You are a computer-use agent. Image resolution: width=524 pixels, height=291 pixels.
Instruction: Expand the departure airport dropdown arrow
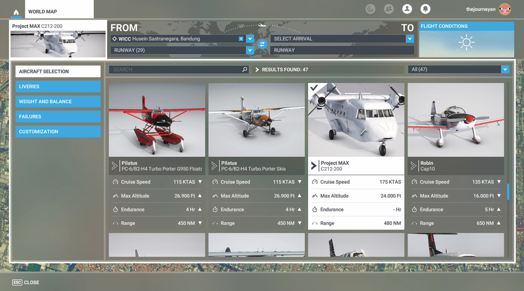click(250, 39)
